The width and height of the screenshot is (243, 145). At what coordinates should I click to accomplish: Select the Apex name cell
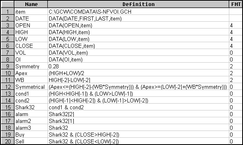tap(31, 73)
